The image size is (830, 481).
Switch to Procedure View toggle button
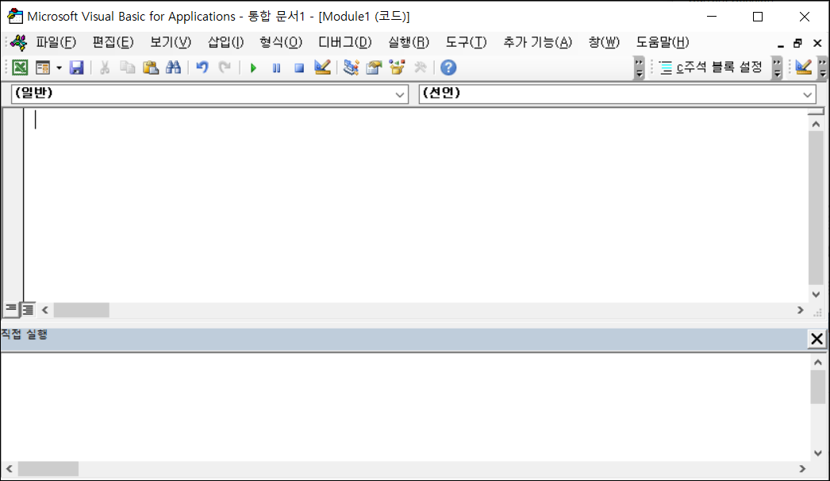(x=11, y=310)
